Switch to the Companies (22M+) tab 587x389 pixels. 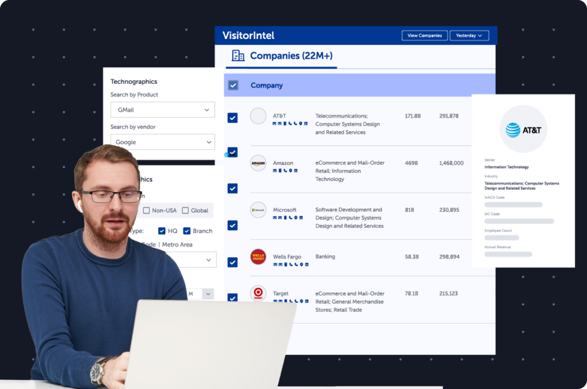[281, 56]
